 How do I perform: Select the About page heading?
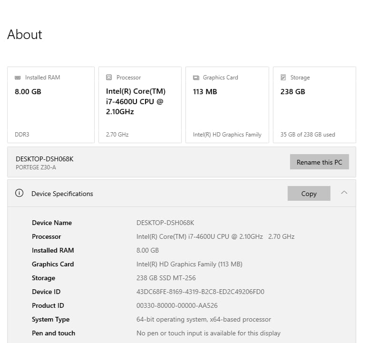point(25,34)
